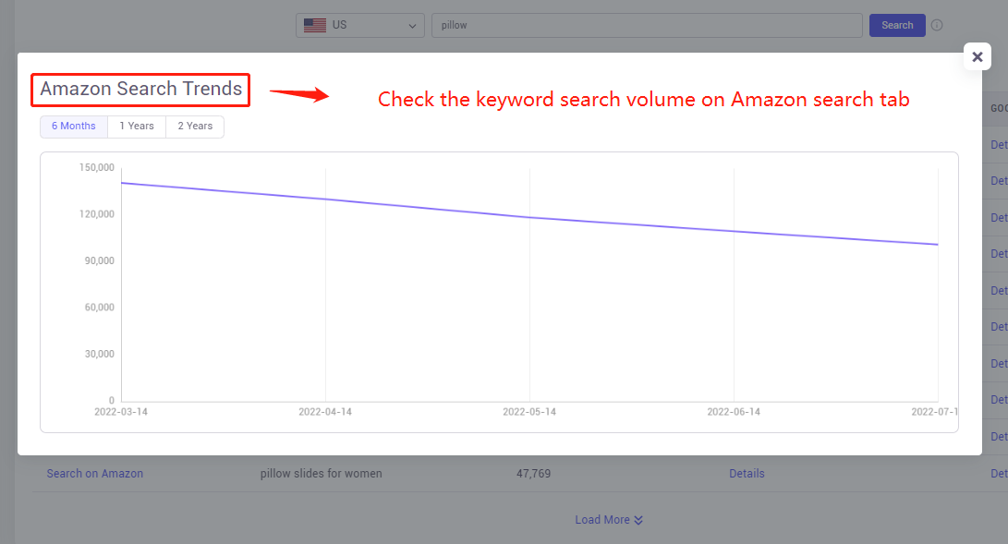This screenshot has height=544, width=1008.
Task: Click the pillow keyword search field
Action: 647,25
